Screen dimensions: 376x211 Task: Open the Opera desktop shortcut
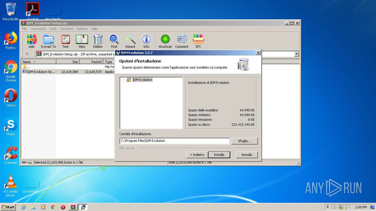[x=11, y=98]
